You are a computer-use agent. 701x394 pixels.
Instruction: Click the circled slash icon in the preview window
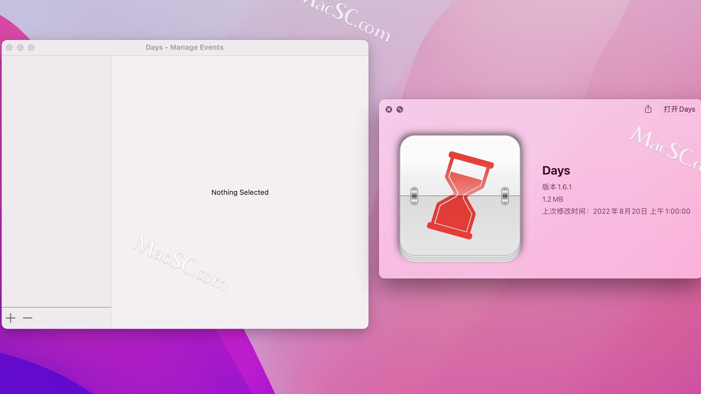400,109
